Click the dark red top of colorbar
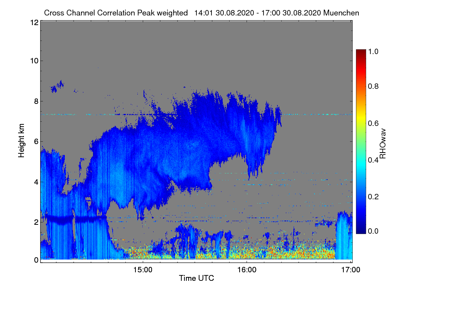This screenshot has width=463, height=309. (361, 52)
